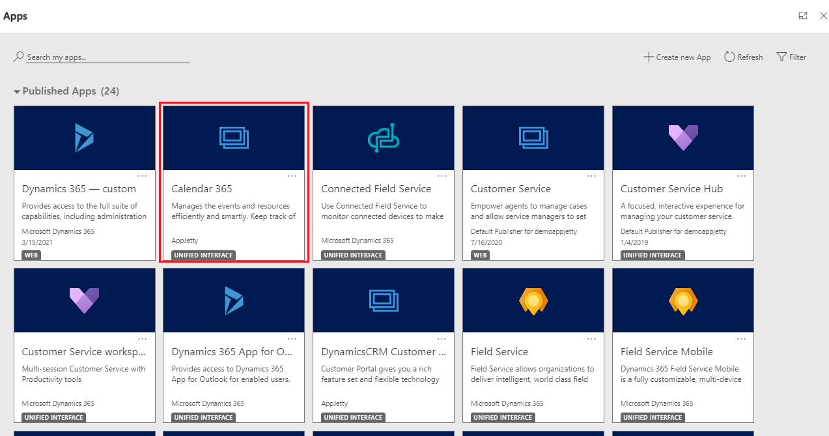Open the ellipsis menu on Field Service tile
The height and width of the screenshot is (436, 829).
[591, 339]
